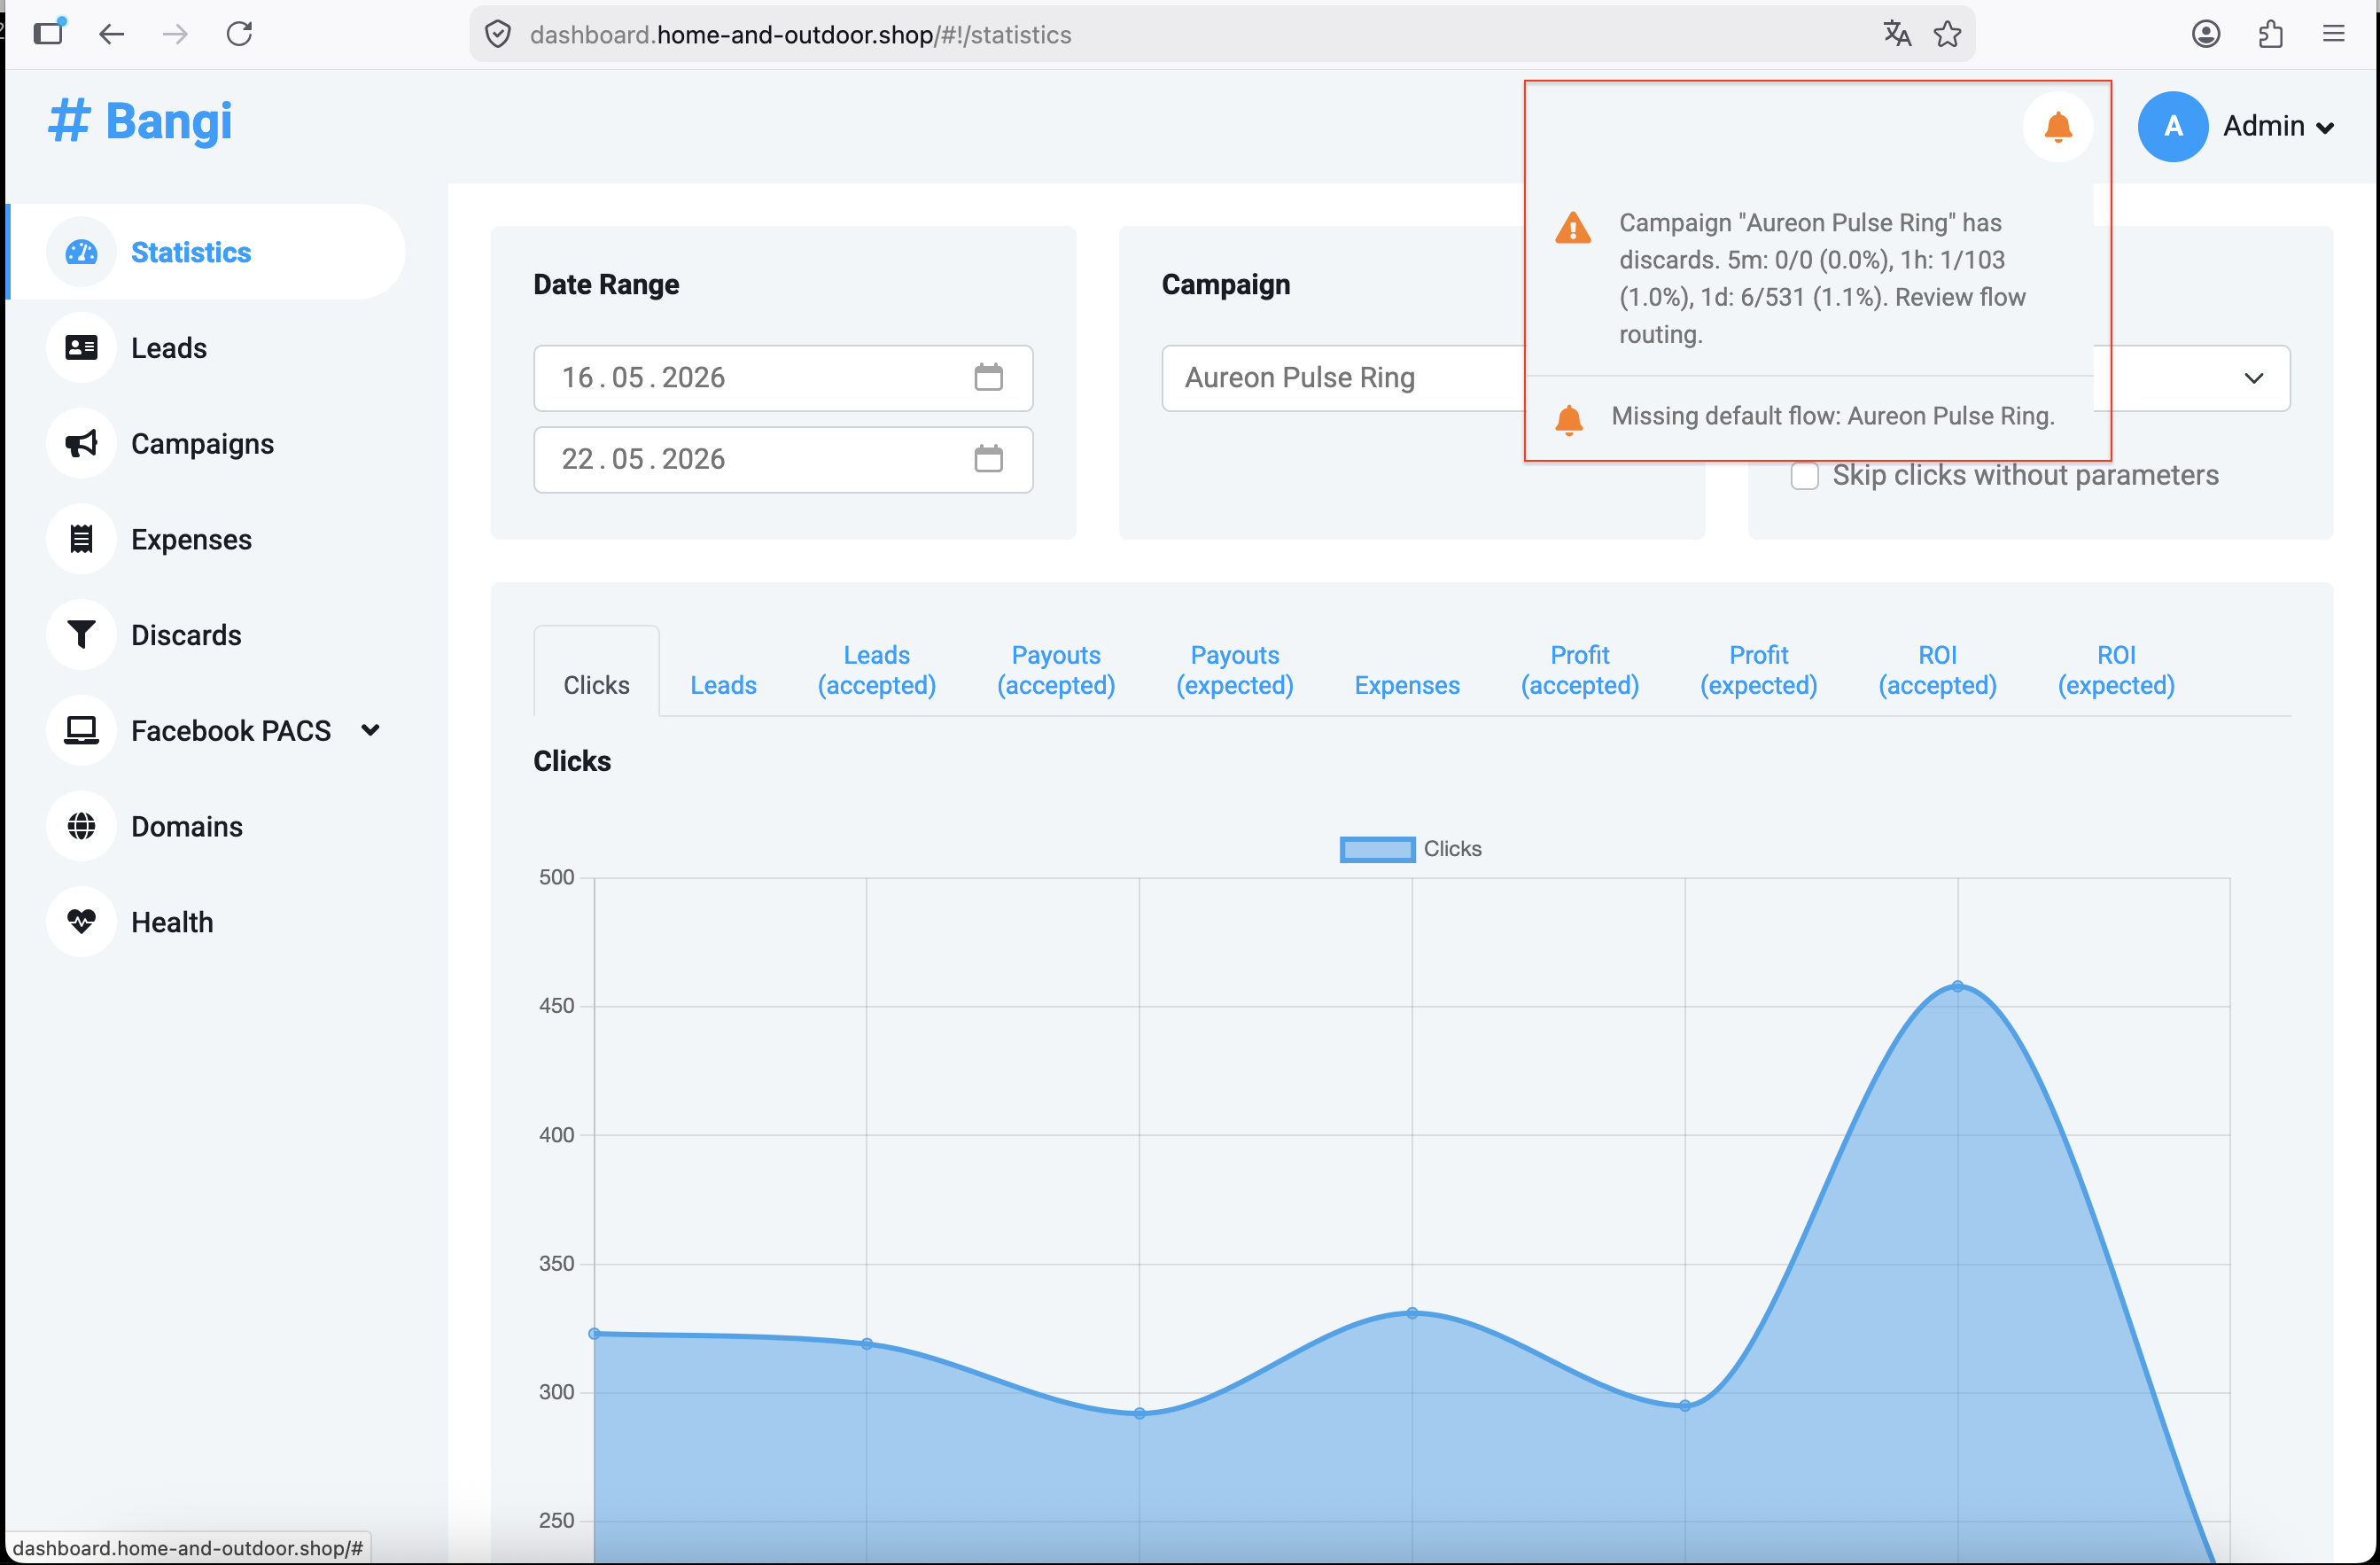Switch to the Leads (accepted) tab
The image size is (2380, 1565).
(876, 670)
